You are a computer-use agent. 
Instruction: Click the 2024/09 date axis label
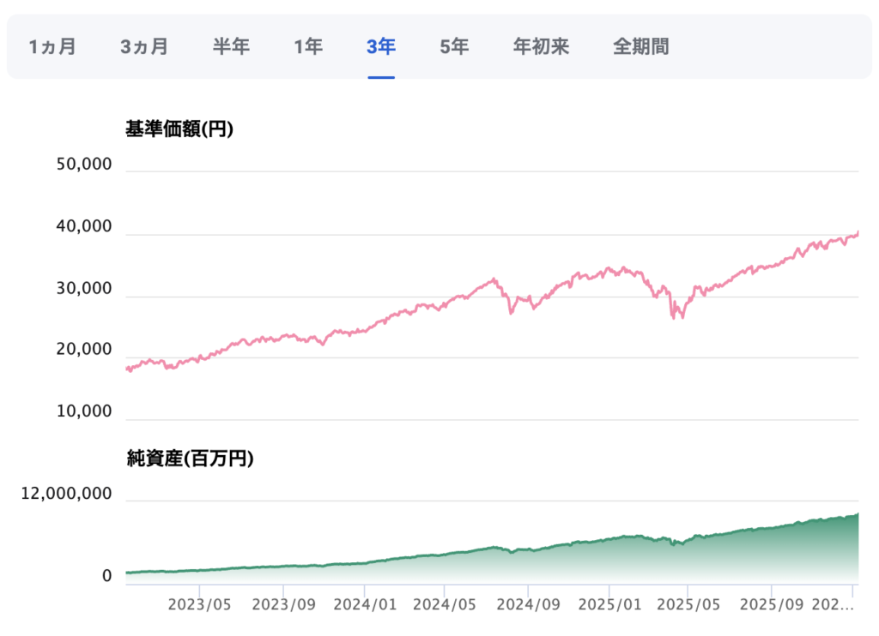point(529,603)
